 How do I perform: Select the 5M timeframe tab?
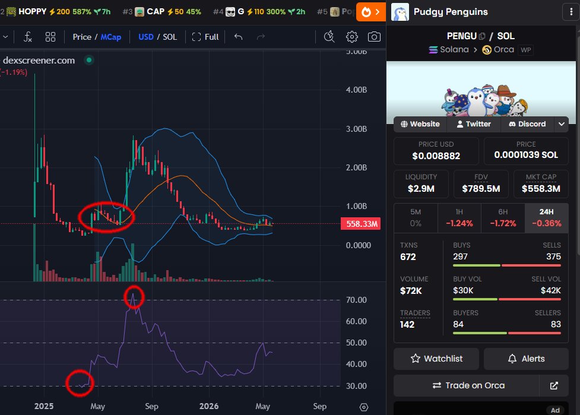[x=416, y=218]
